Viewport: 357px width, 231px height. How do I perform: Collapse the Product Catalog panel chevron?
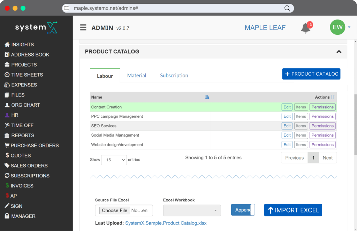pos(339,52)
